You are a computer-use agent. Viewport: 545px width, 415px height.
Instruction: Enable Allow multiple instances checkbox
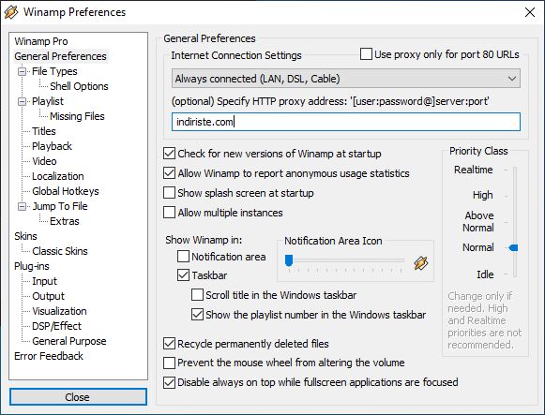(x=169, y=213)
